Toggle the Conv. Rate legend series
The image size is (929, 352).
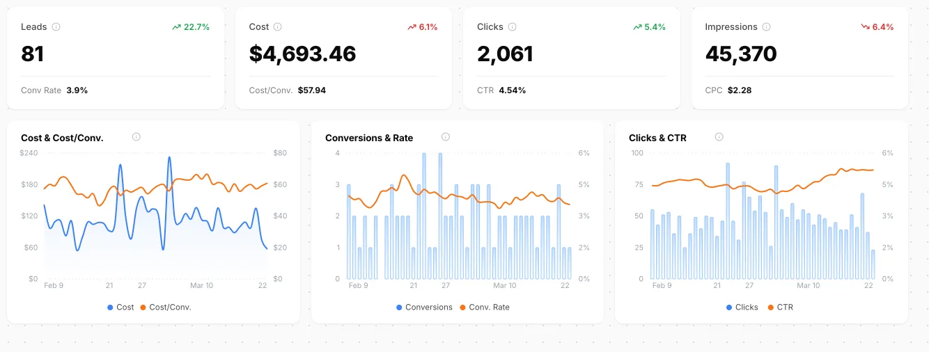click(x=485, y=307)
